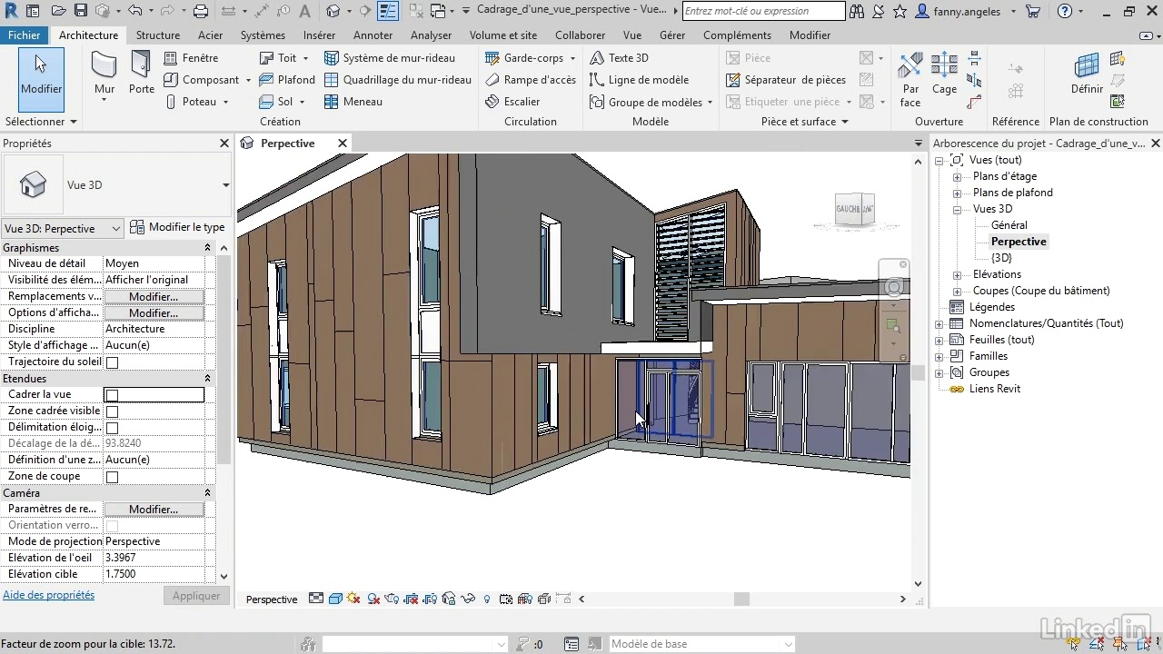1163x654 pixels.
Task: Check the Délimitation éloignée checkbox
Action: (112, 428)
